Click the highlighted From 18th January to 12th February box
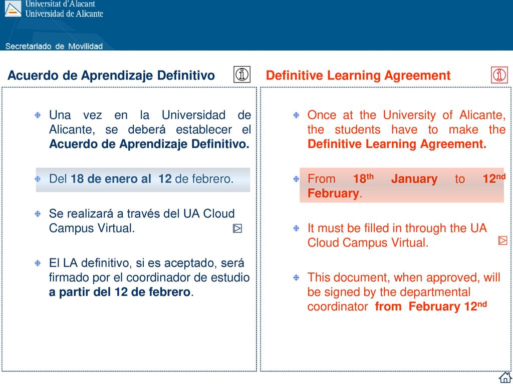This screenshot has height=384, width=513. click(x=402, y=185)
